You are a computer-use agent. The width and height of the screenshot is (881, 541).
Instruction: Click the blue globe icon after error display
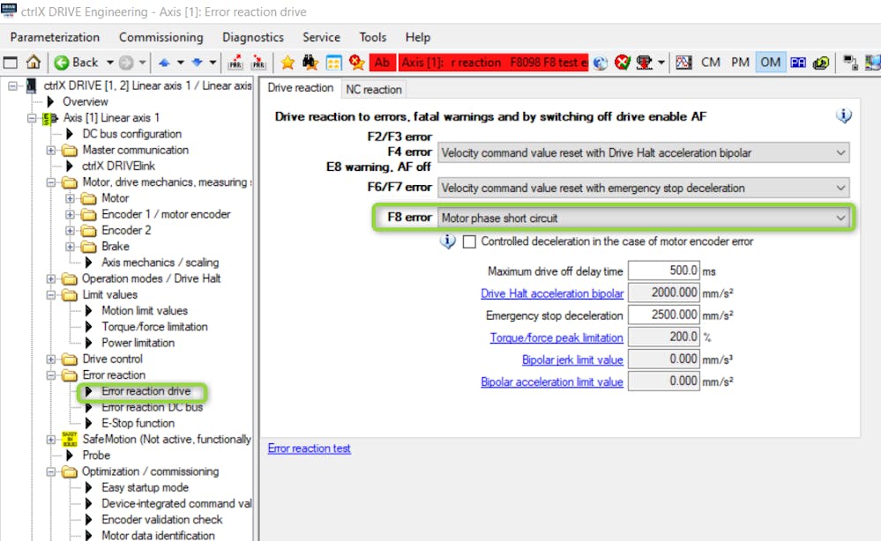[x=600, y=63]
